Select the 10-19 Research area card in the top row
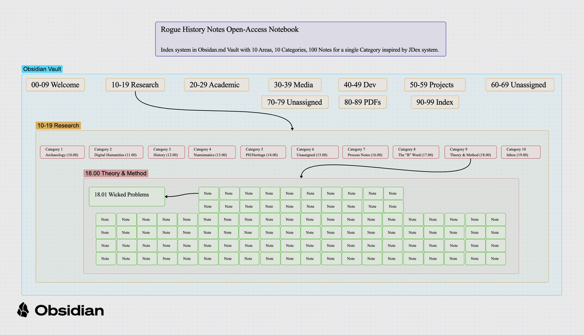584x335 pixels. tap(135, 85)
